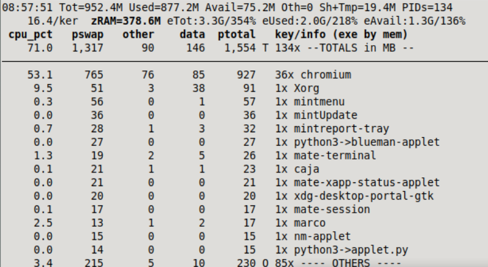488x267 pixels.
Task: Click the totals cpu_pct value 71.0
Action: [x=40, y=48]
